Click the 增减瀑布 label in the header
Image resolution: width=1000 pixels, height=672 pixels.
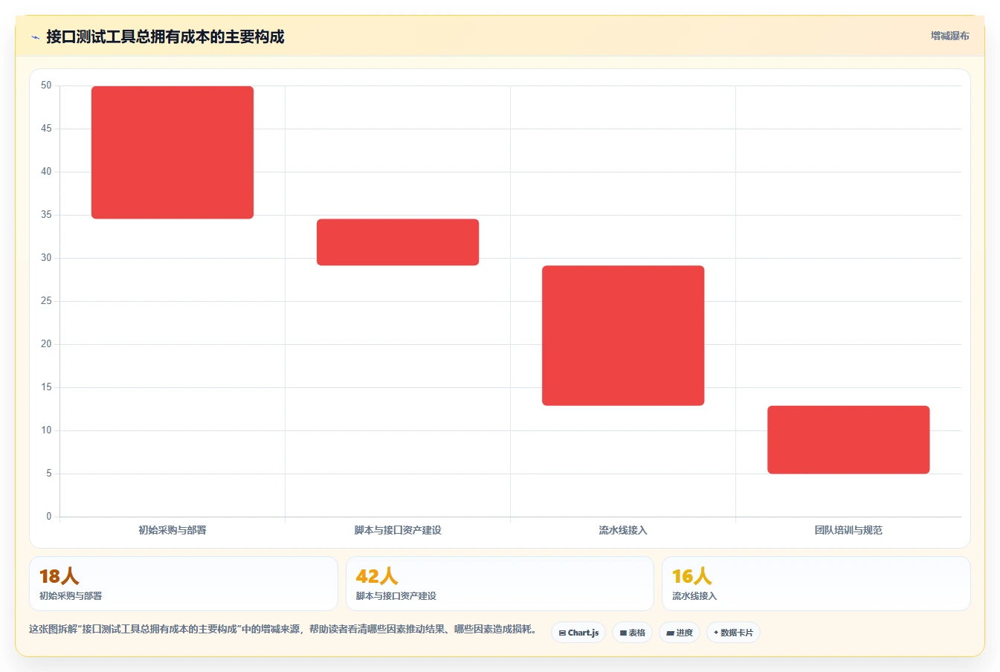point(949,36)
